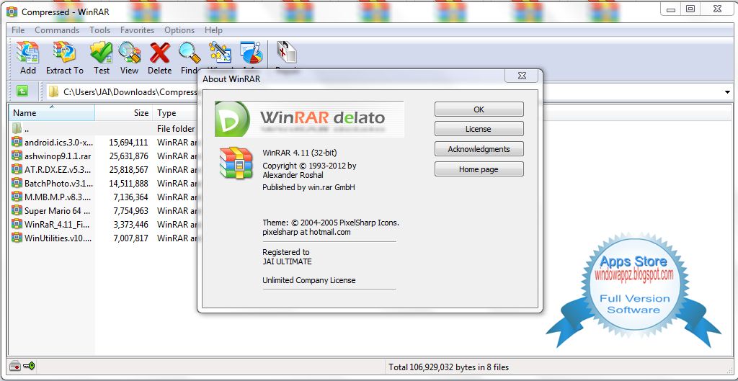Viewport: 738px width, 381px height.
Task: Expand the address path dropdown arrow
Action: point(728,92)
